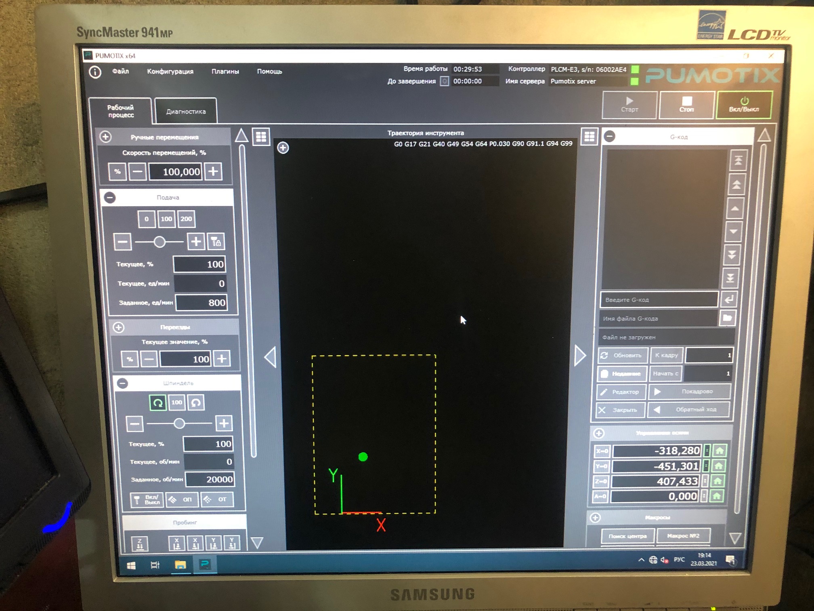
Task: Expand the Переезды panel
Action: 118,327
